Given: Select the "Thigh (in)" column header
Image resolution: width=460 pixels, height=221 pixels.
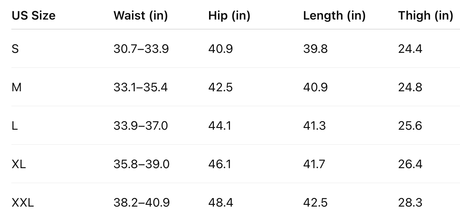Looking at the screenshot, I should point(426,15).
